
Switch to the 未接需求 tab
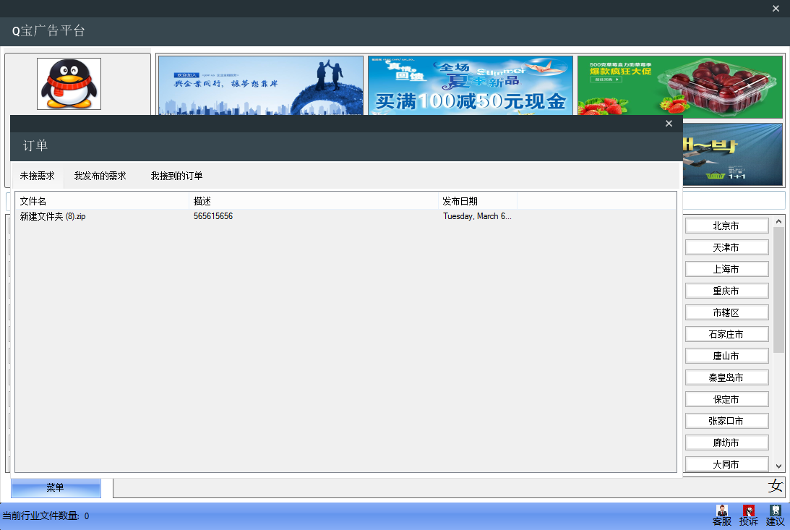click(38, 176)
